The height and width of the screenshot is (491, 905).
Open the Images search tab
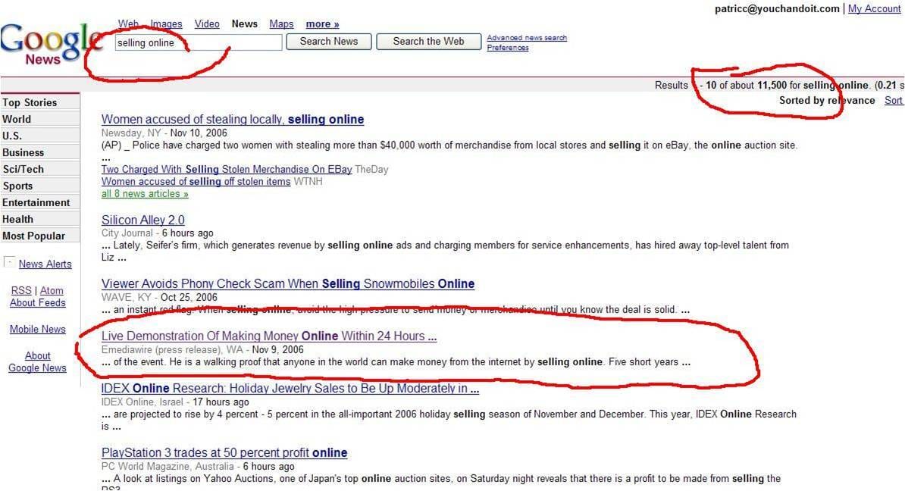pyautogui.click(x=166, y=23)
